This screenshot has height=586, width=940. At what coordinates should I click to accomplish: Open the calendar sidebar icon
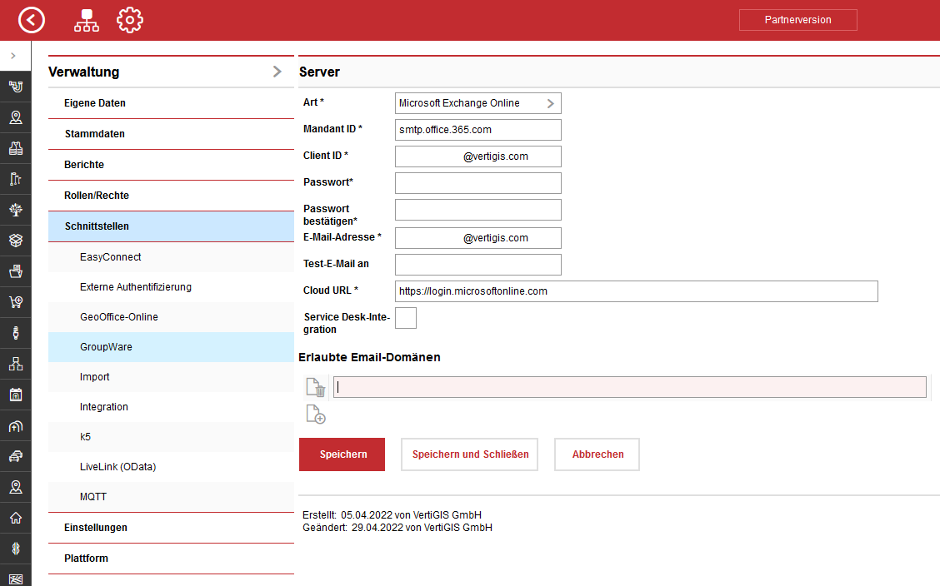click(16, 395)
